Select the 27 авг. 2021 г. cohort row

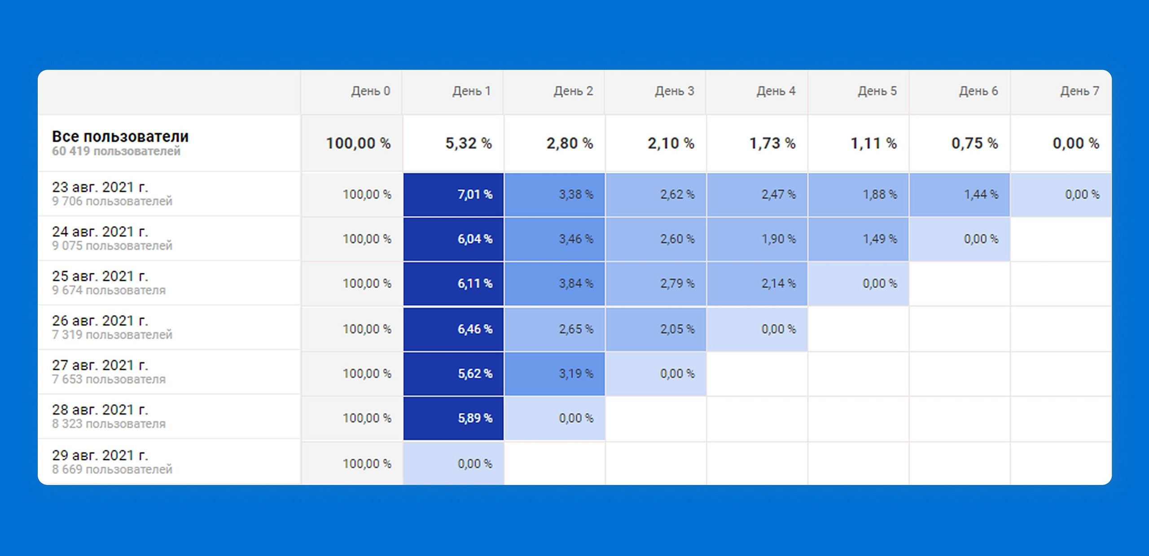tap(100, 366)
